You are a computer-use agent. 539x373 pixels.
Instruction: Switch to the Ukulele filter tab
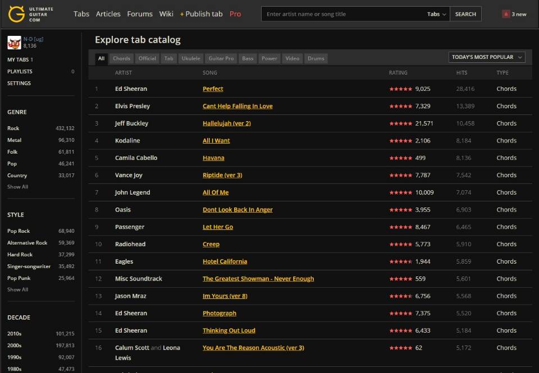190,58
